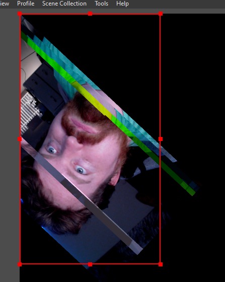The image size is (225, 282).
Task: Grab the top-left corner transform handle
Action: pos(20,14)
